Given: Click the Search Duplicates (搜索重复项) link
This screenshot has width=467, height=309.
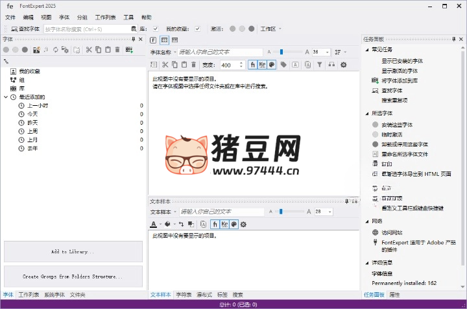Looking at the screenshot, I should pyautogui.click(x=394, y=100).
